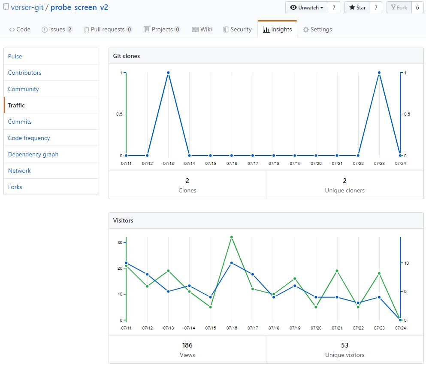Open Dependency graph in the sidebar

click(x=33, y=154)
